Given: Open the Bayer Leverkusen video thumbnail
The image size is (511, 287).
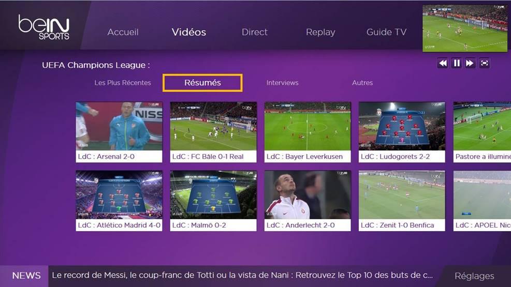Looking at the screenshot, I should coord(308,126).
